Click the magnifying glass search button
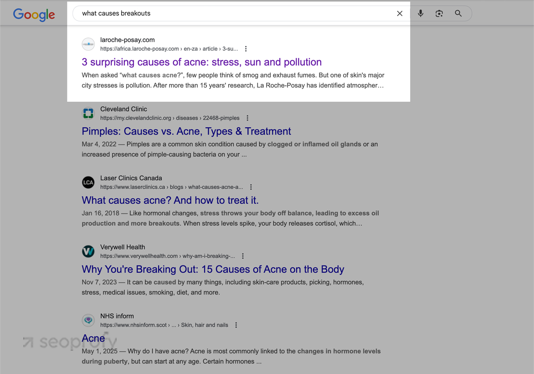The image size is (534, 374). [458, 13]
